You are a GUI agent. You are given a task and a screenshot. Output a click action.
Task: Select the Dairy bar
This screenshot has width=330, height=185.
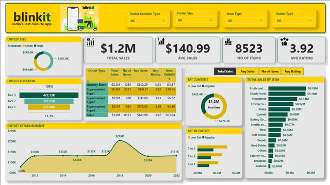279,109
